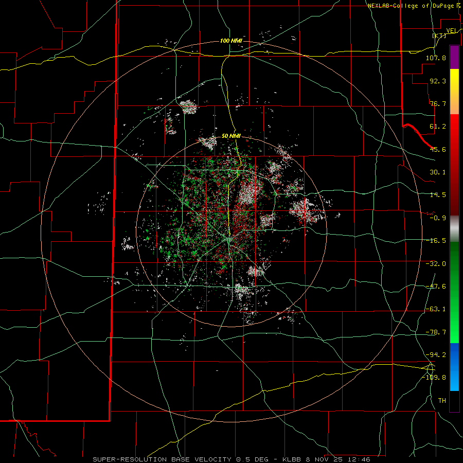This screenshot has width=463, height=463.
Task: Click the -47.6 value on velocity scale
Action: (x=436, y=287)
